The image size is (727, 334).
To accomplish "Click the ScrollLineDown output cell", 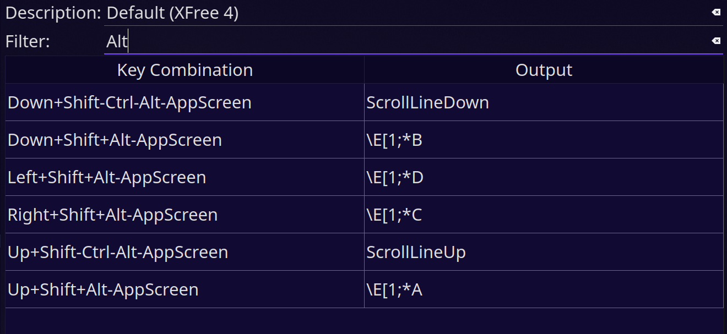I will pyautogui.click(x=544, y=102).
